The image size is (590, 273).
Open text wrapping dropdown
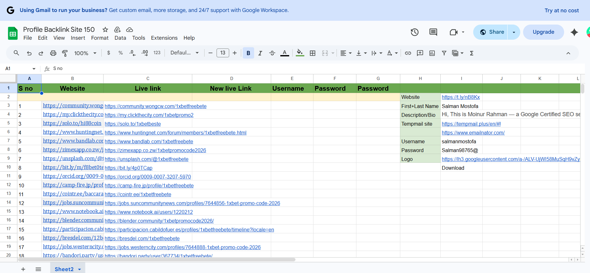[x=377, y=53]
